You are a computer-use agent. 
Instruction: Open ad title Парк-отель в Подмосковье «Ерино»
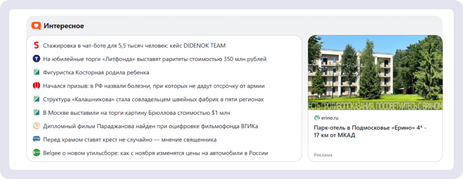tap(370, 131)
